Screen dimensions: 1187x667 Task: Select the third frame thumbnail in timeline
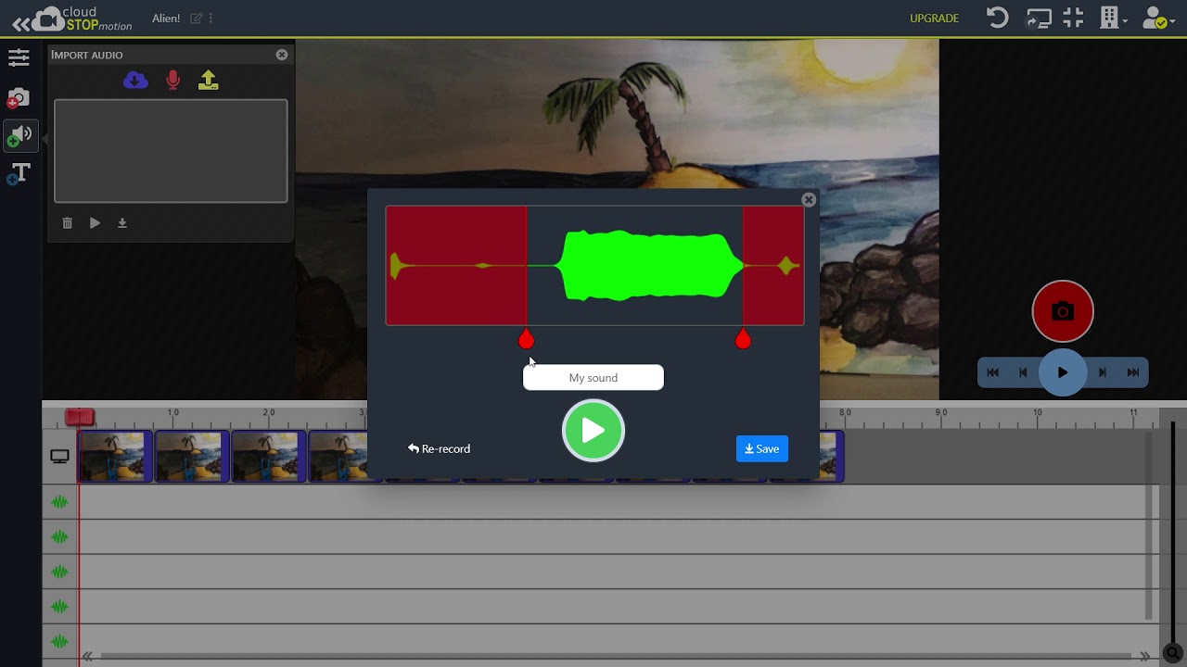pyautogui.click(x=269, y=456)
